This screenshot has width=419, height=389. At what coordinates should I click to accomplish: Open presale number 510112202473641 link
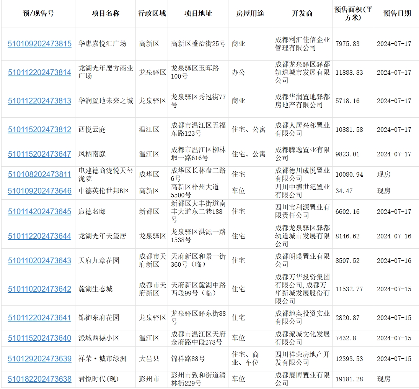point(39,318)
